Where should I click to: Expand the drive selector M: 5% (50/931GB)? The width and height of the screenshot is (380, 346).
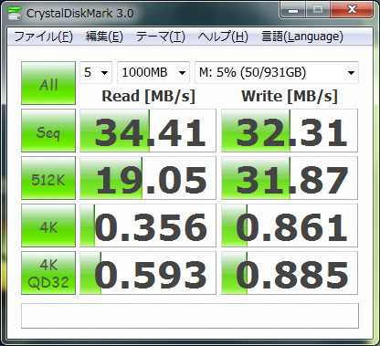pyautogui.click(x=277, y=72)
